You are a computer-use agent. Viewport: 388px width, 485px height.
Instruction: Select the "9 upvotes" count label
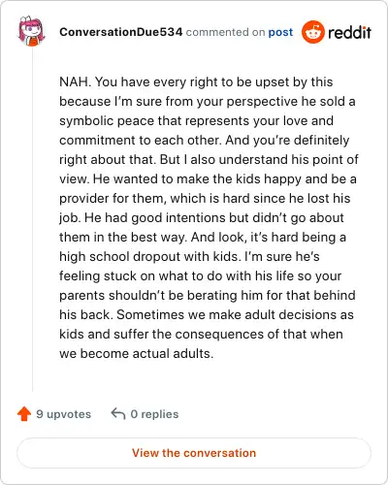click(64, 414)
